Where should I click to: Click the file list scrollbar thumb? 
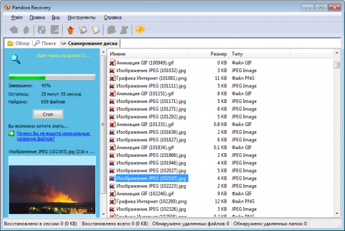[337, 65]
